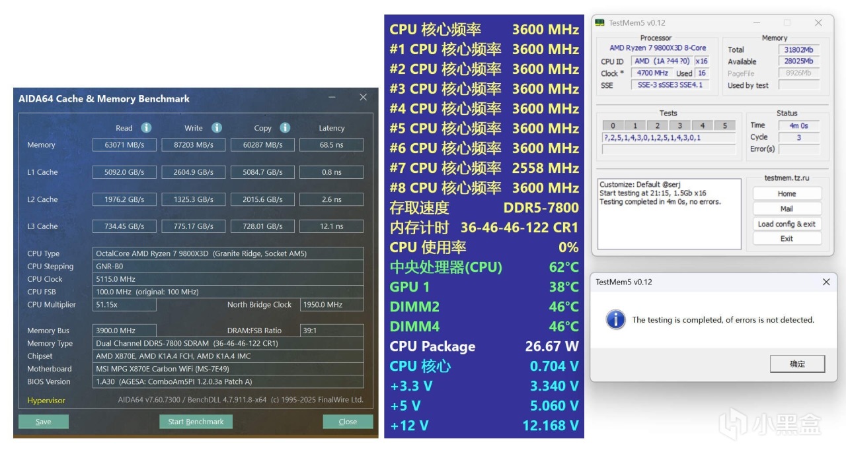846x452 pixels.
Task: Click the L1 Cache Read value 5092.0 GB/s
Action: coord(124,172)
